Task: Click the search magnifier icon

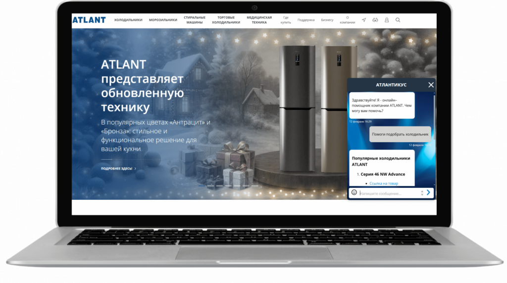Action: pos(398,20)
